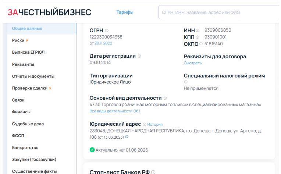Click Смотреть under Реквизиты для договора
This screenshot has height=174, width=281.
click(193, 63)
